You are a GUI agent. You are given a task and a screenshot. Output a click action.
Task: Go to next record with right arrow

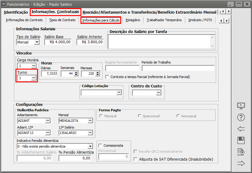click(x=241, y=163)
